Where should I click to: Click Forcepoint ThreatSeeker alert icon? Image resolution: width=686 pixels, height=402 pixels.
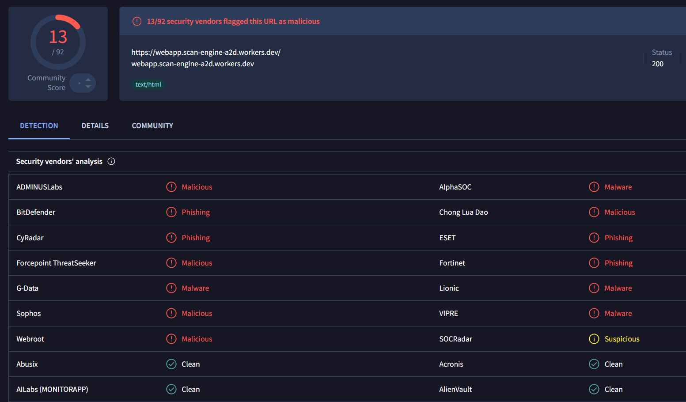(x=171, y=263)
